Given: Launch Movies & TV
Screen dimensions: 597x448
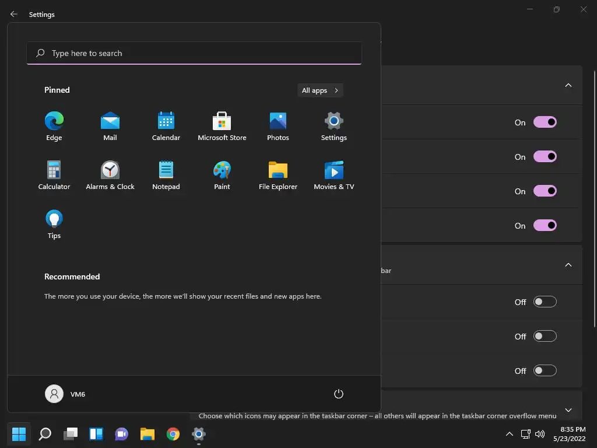Looking at the screenshot, I should coord(334,175).
